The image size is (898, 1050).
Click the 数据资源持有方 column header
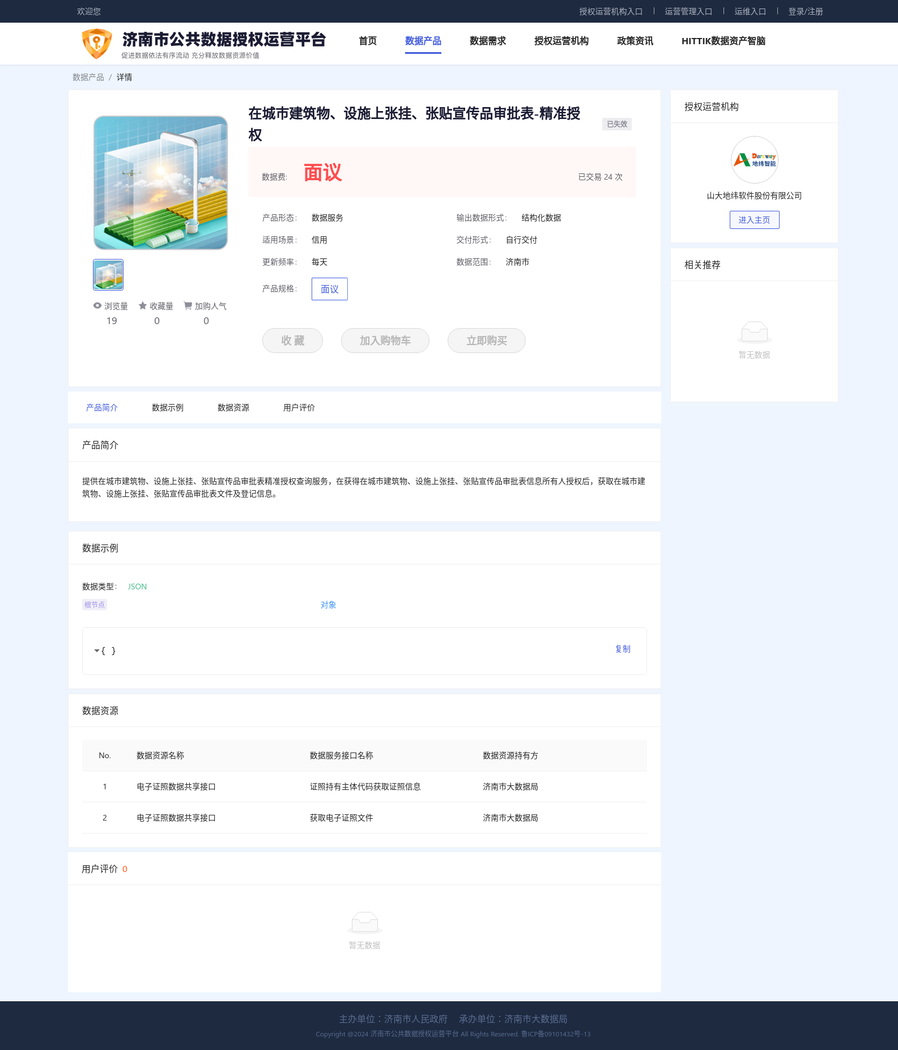pos(510,755)
